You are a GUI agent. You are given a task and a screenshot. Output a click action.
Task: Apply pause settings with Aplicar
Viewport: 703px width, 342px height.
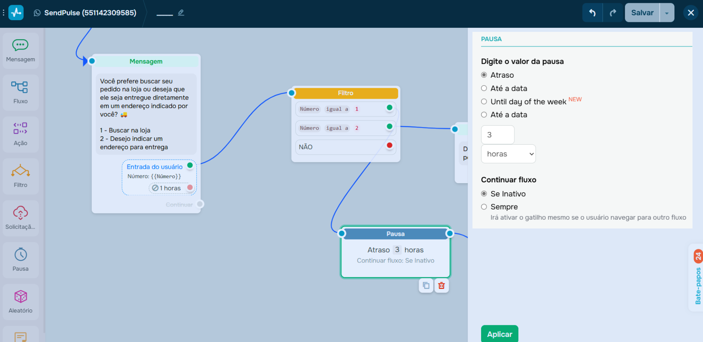(x=499, y=334)
